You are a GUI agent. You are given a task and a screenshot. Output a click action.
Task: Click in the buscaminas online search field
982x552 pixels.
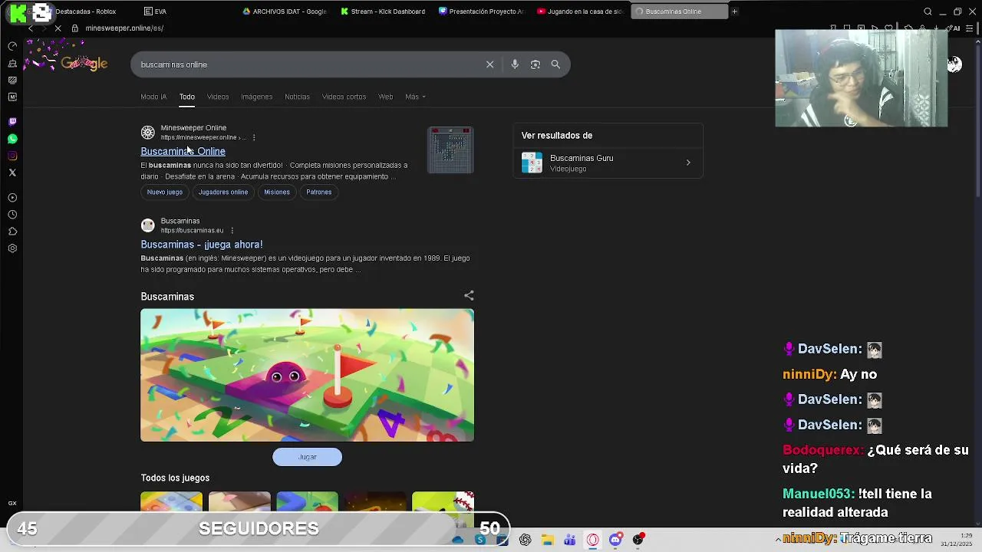[x=307, y=64]
